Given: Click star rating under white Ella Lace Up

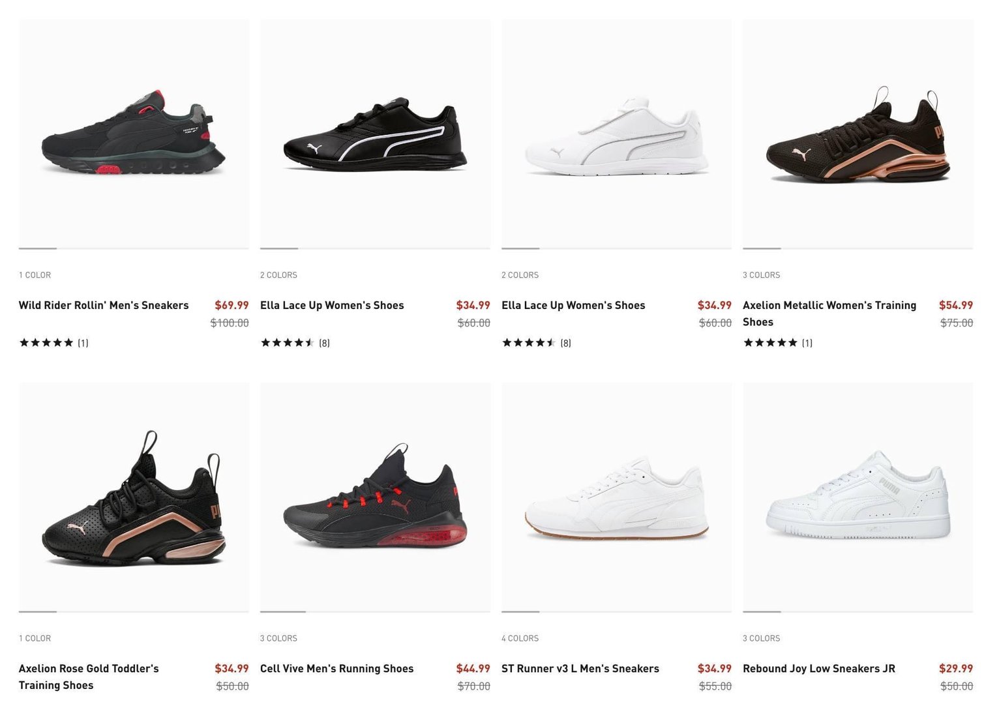Looking at the screenshot, I should [529, 343].
